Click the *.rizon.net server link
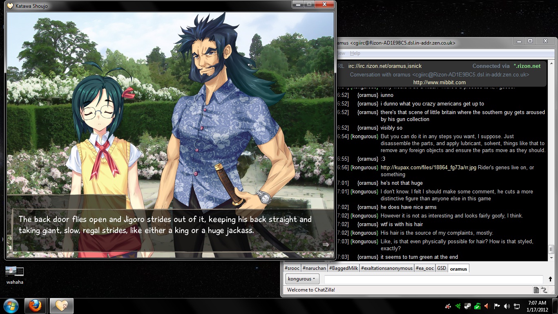The height and width of the screenshot is (314, 558). (x=527, y=66)
